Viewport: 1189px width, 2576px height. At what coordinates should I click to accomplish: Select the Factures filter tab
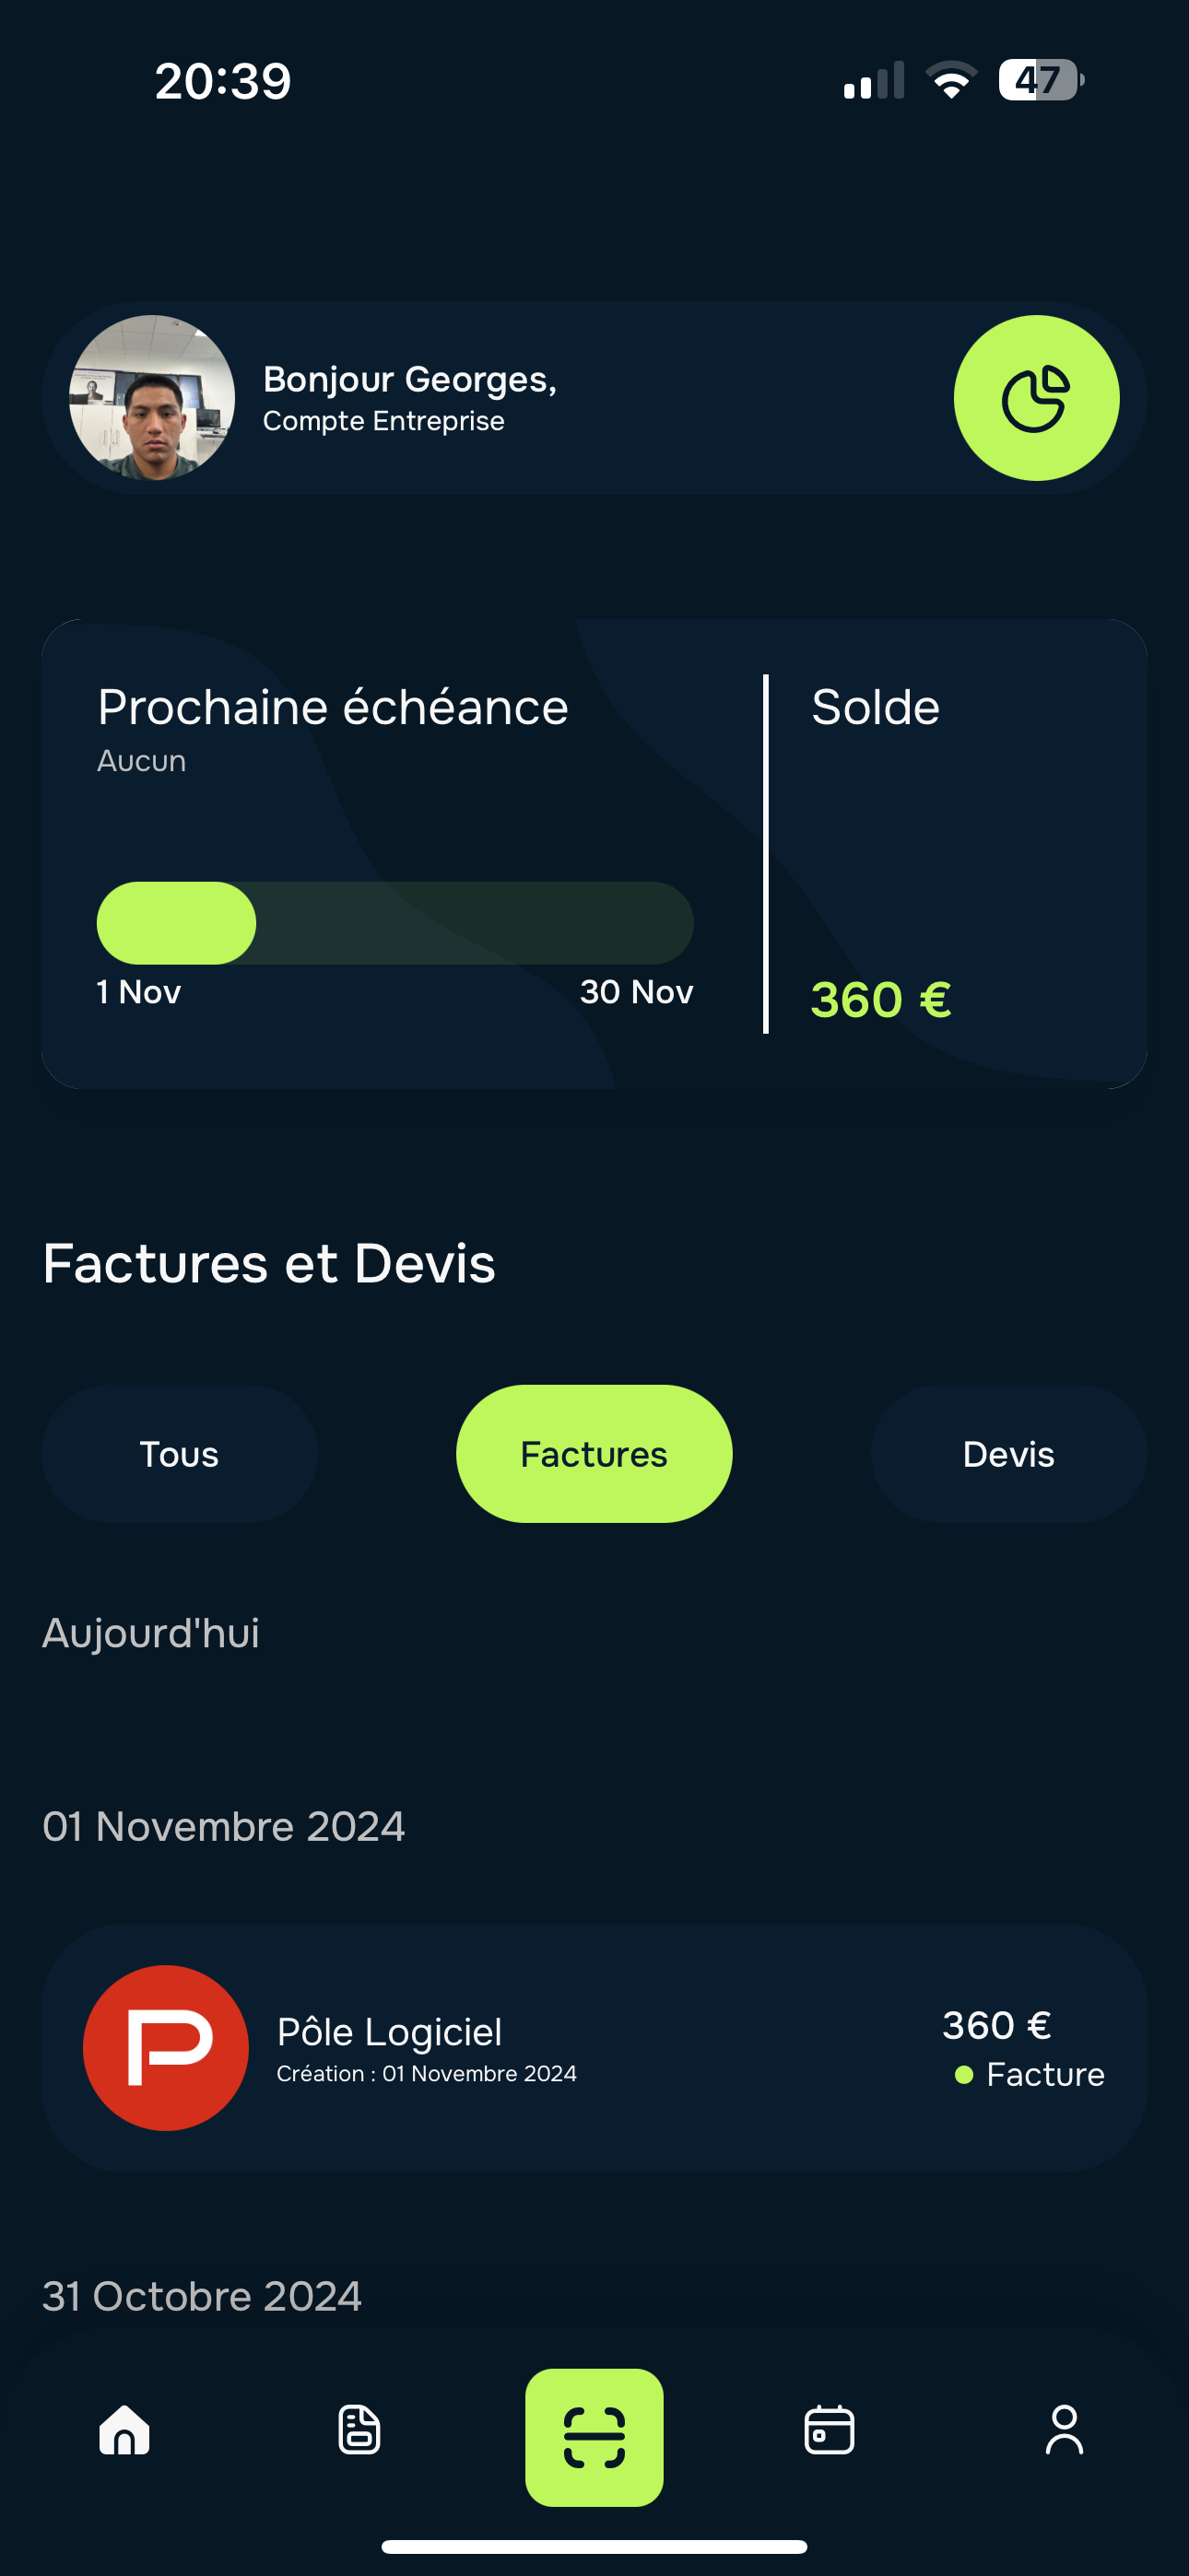(594, 1453)
